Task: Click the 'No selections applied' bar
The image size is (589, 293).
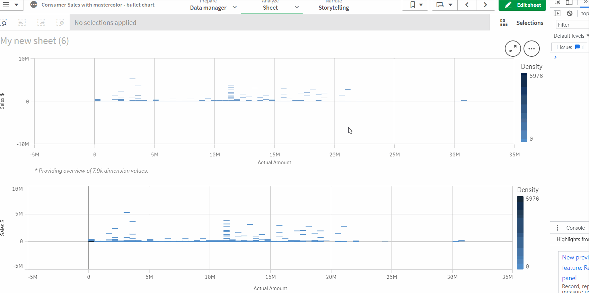Action: pos(280,23)
